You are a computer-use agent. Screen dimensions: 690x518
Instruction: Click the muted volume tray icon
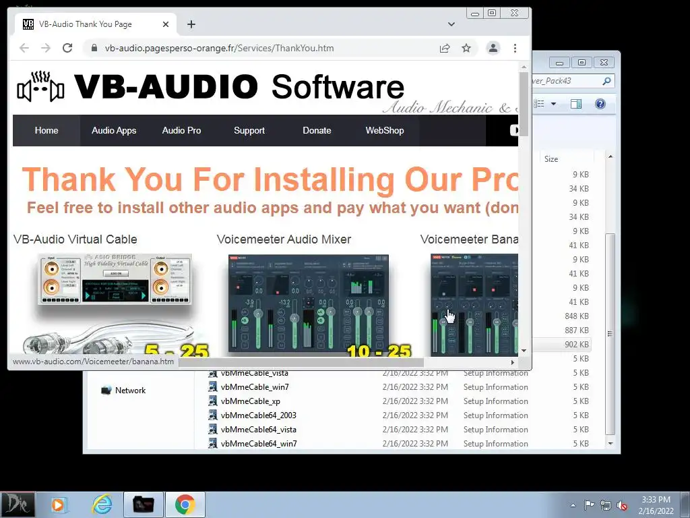[x=622, y=505]
